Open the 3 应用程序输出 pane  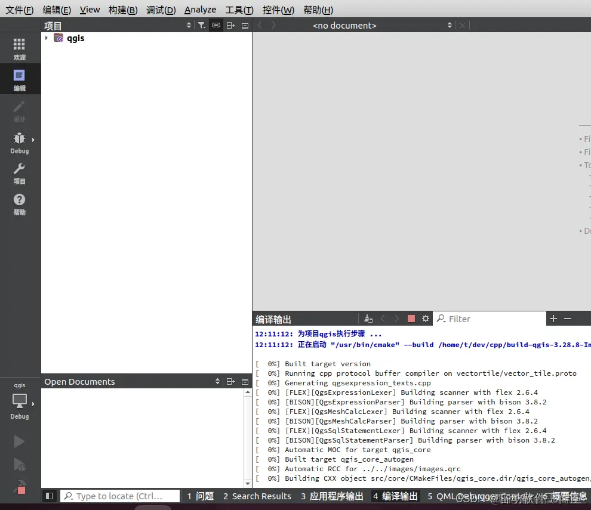(332, 496)
